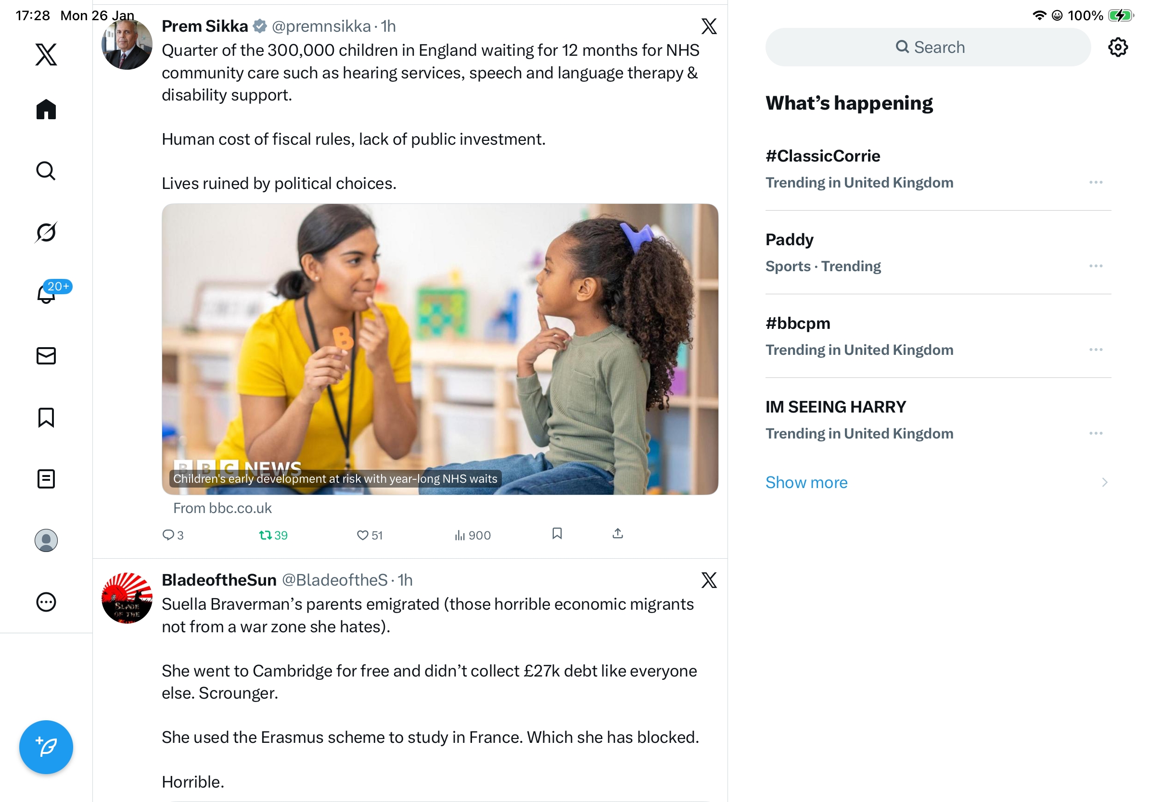Viewport: 1149px width, 802px height.
Task: Open Profile avatar icon in sidebar
Action: [x=46, y=540]
